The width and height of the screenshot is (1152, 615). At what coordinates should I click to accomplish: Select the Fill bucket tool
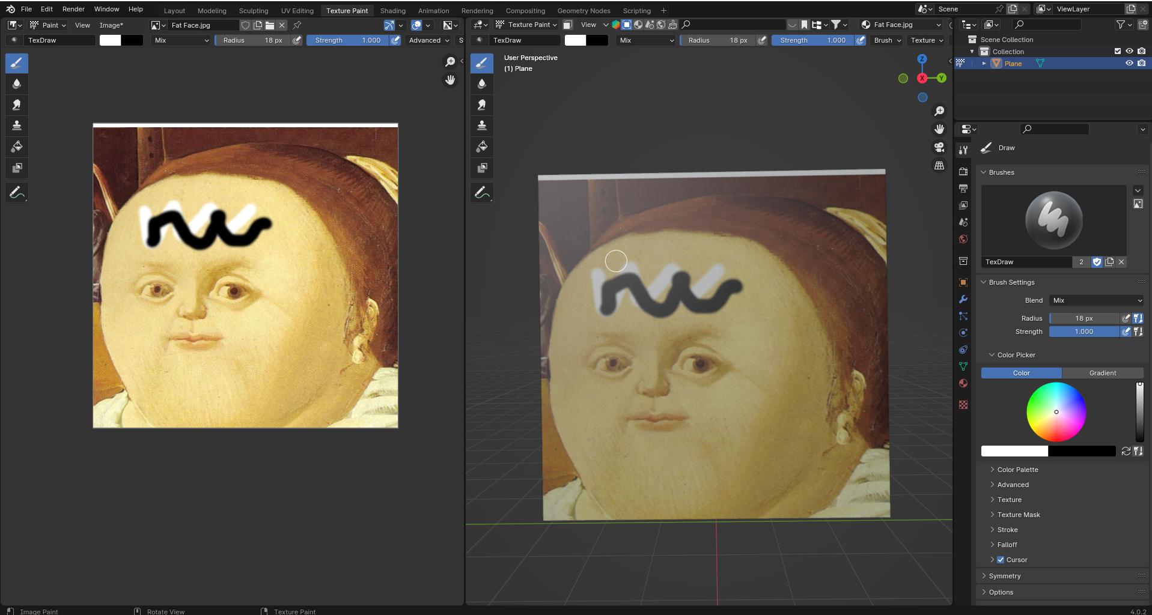tap(16, 147)
